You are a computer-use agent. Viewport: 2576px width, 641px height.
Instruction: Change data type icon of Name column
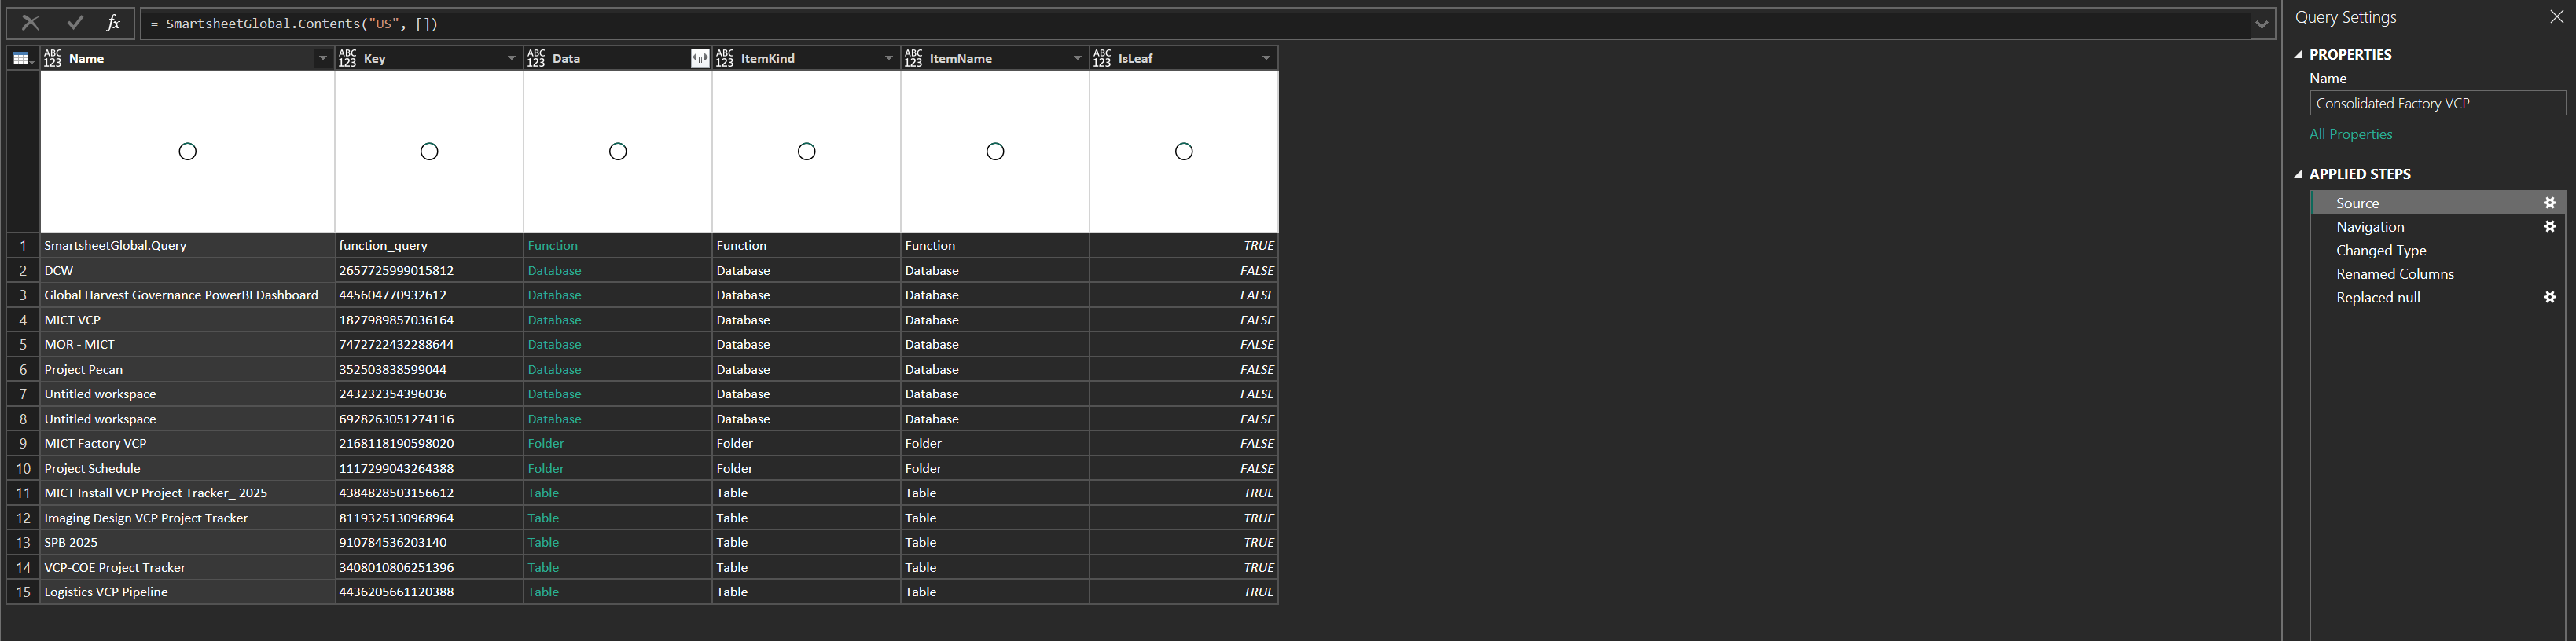click(53, 59)
